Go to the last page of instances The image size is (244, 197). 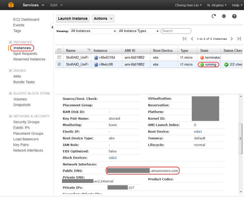pyautogui.click(x=239, y=39)
